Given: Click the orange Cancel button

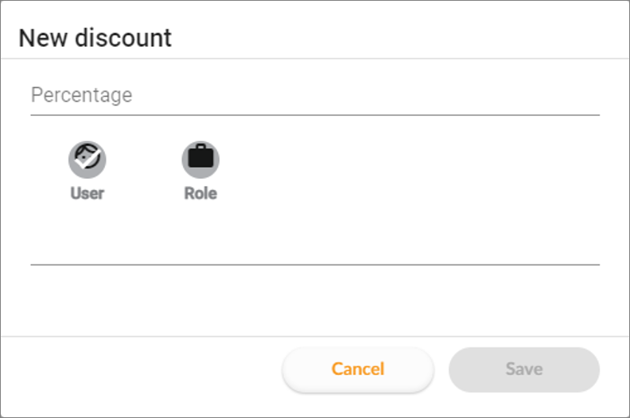Looking at the screenshot, I should pyautogui.click(x=358, y=370).
